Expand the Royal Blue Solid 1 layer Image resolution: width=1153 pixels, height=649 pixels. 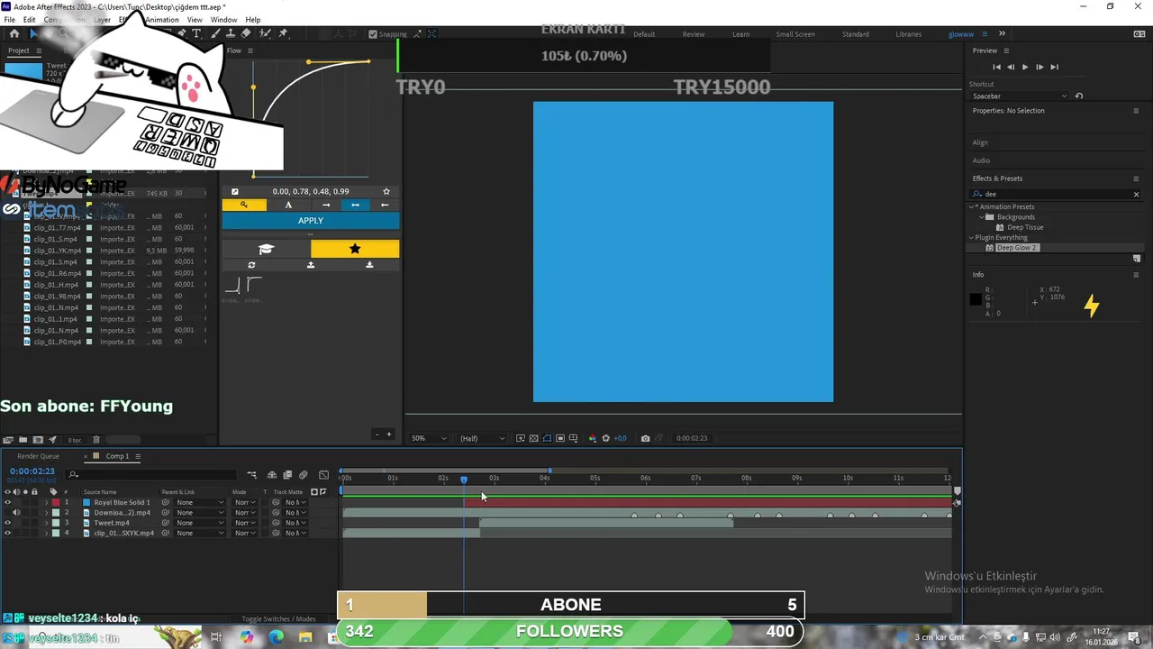tap(46, 502)
